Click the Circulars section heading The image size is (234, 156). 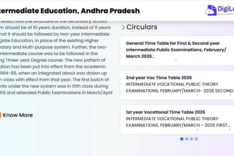(x=142, y=27)
